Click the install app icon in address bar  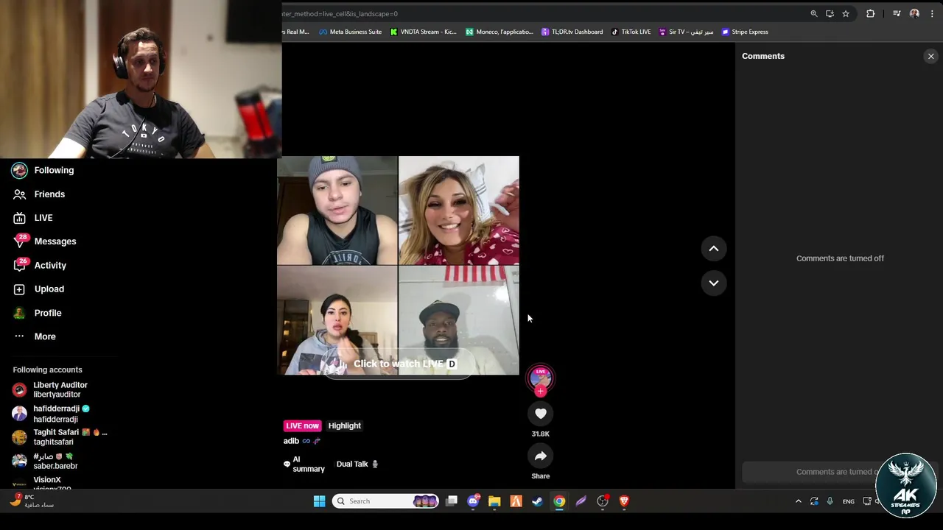pos(830,13)
